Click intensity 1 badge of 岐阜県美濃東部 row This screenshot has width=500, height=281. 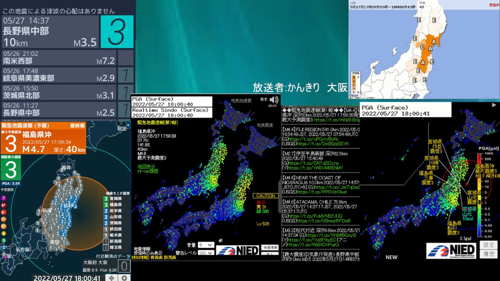126,75
